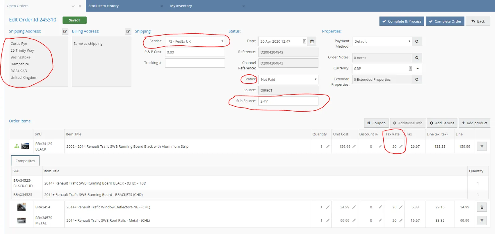The width and height of the screenshot is (495, 234).
Task: Switch to Stock Item History tab
Action: pos(103,6)
